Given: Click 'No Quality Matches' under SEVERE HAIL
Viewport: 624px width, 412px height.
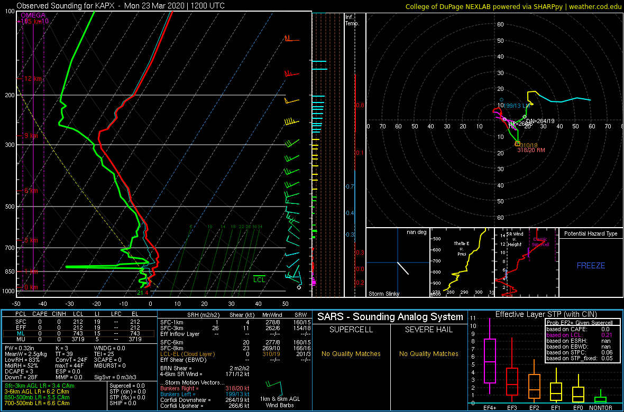Looking at the screenshot, I should click(428, 353).
